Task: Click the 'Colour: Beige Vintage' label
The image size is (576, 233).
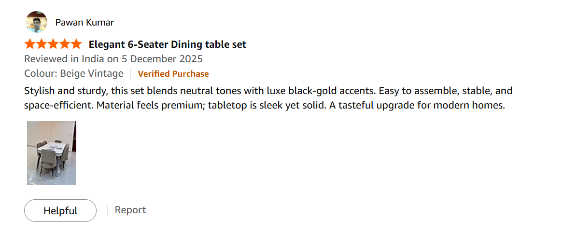Action: click(74, 74)
